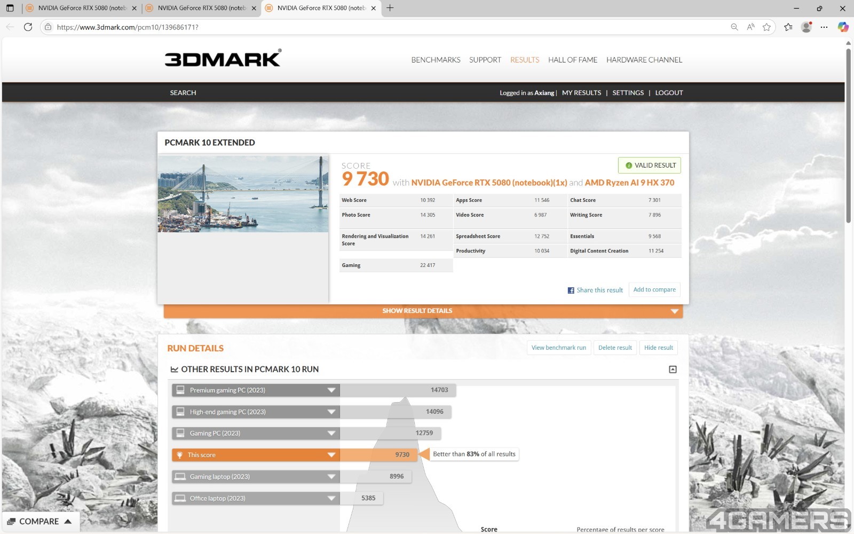Click the Digital Content Creation row
Image resolution: width=854 pixels, height=534 pixels.
coord(624,251)
